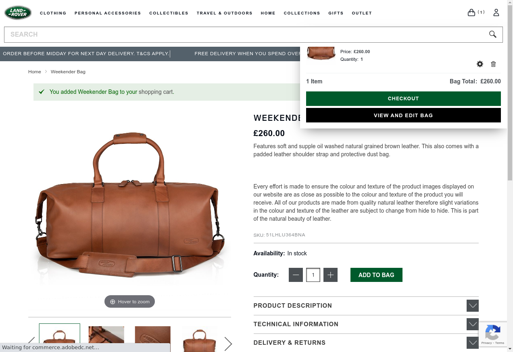The image size is (513, 352).
Task: Open the Clothing menu
Action: click(x=53, y=13)
